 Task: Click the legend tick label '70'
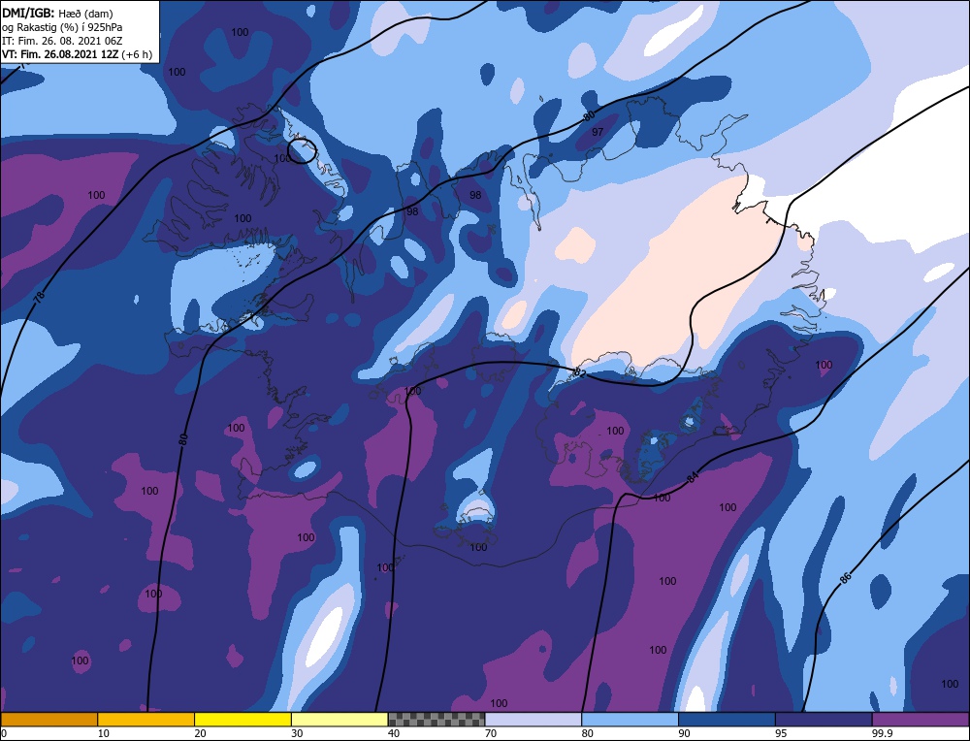491,733
